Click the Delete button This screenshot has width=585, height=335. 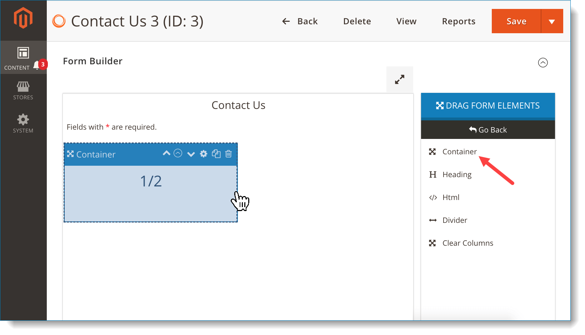click(x=357, y=21)
